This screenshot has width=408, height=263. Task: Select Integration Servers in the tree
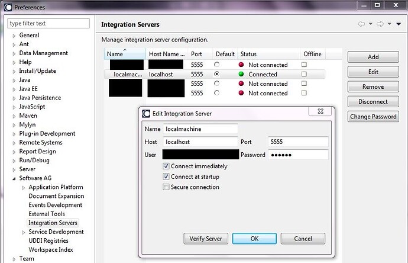(53, 223)
